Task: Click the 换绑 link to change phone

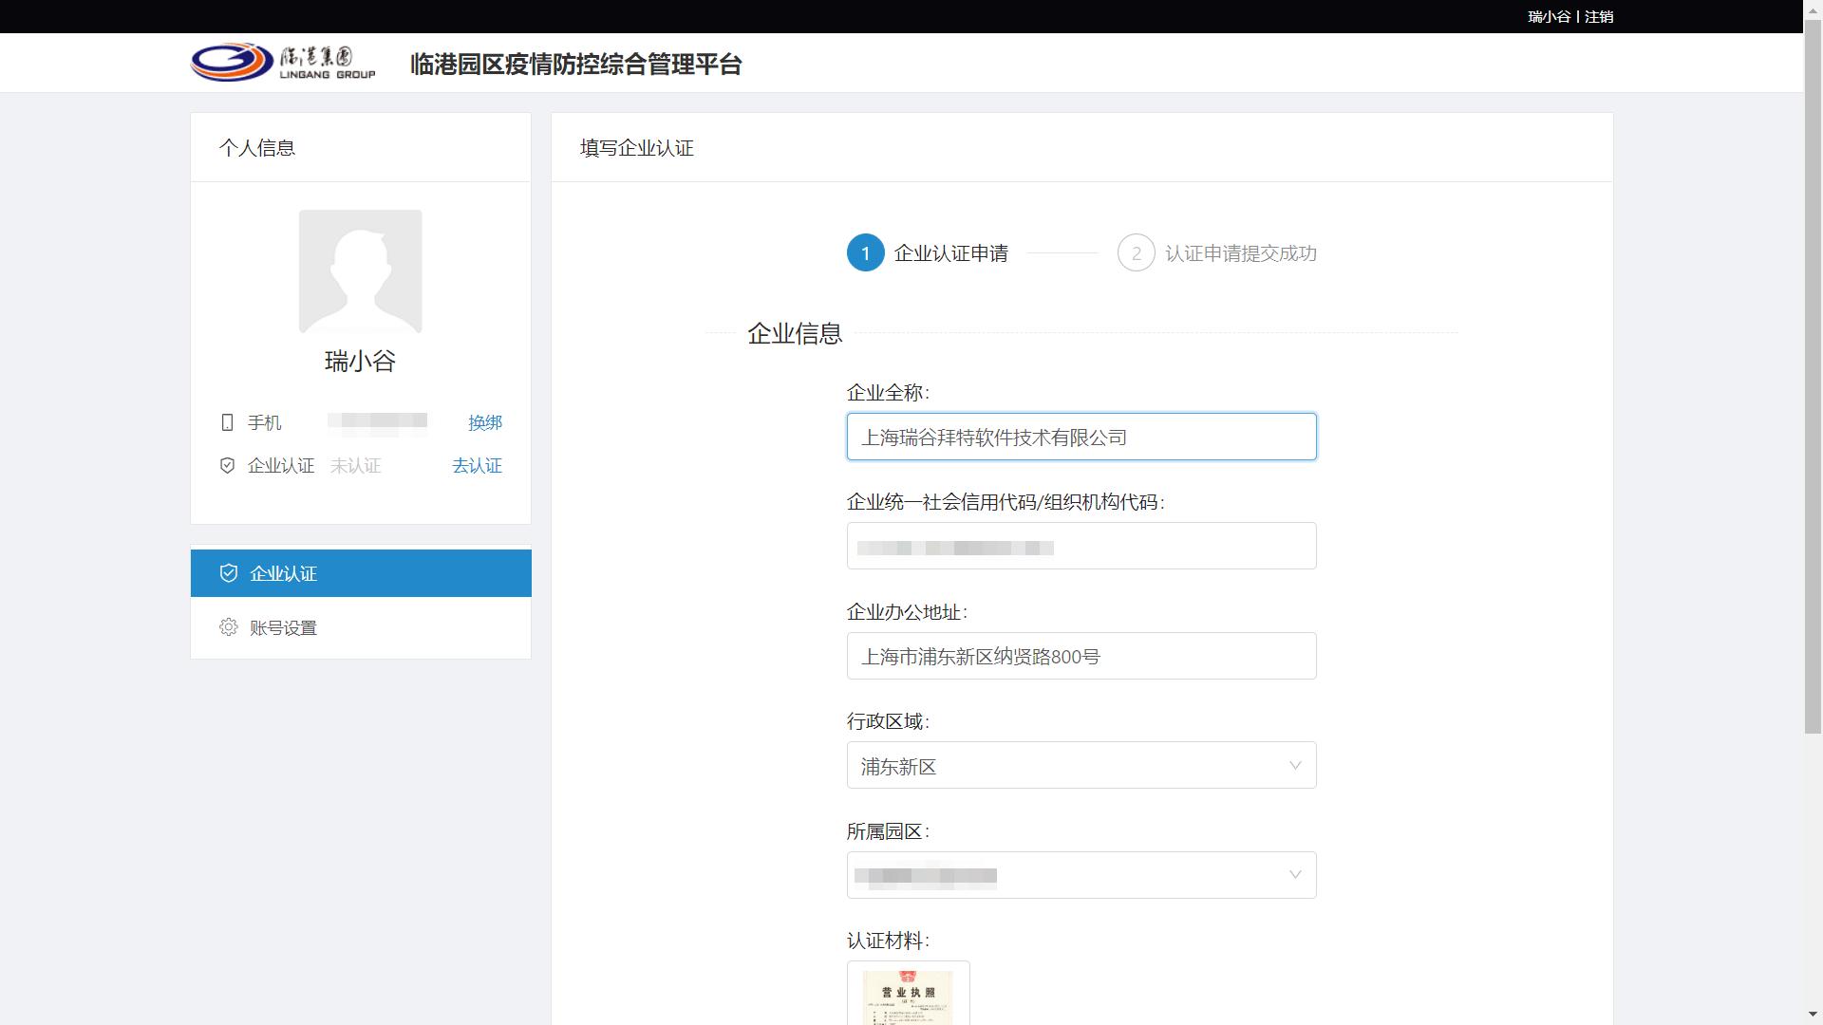Action: (485, 422)
